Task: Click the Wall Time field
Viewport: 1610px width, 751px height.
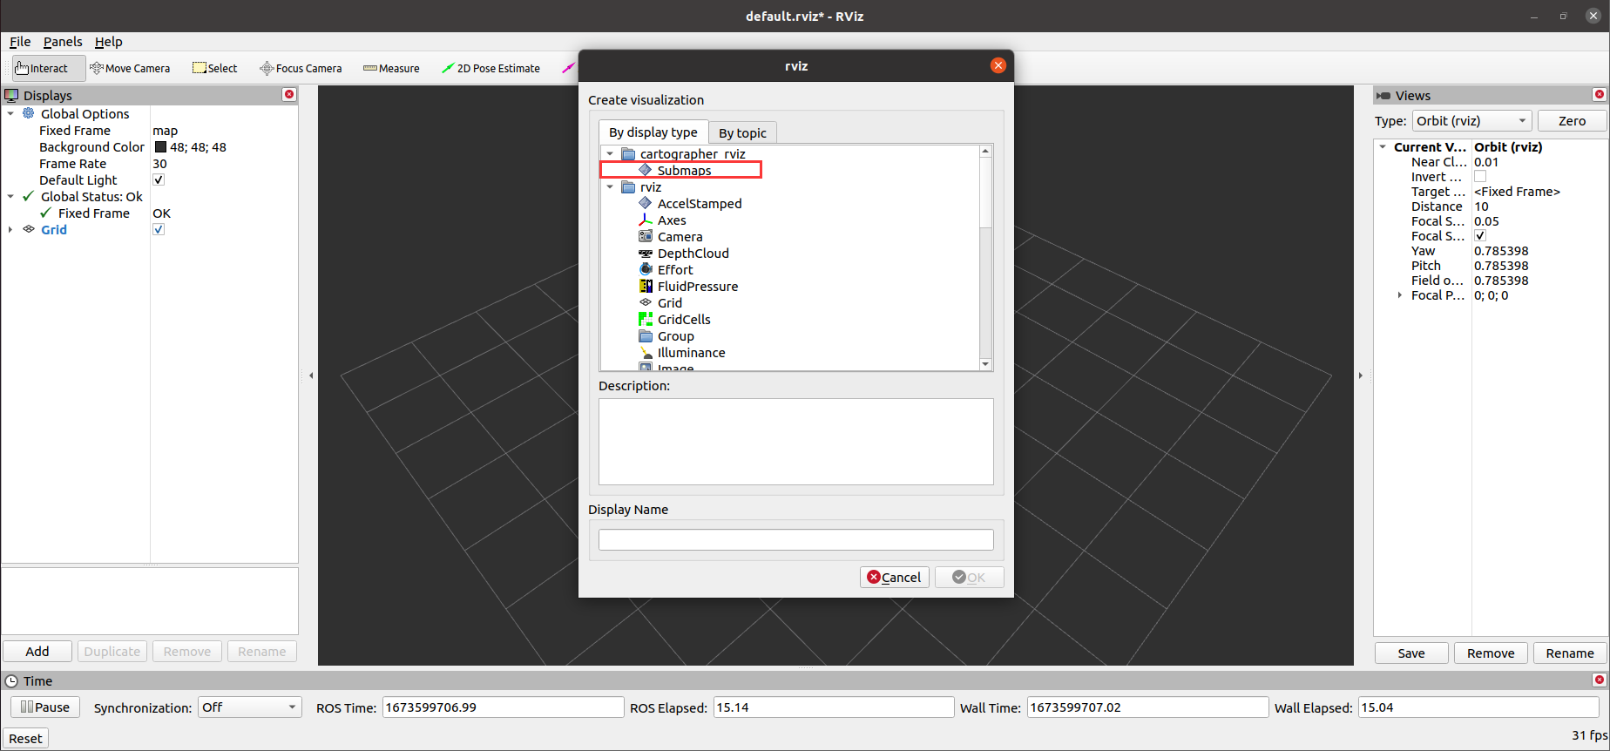Action: (x=1147, y=707)
